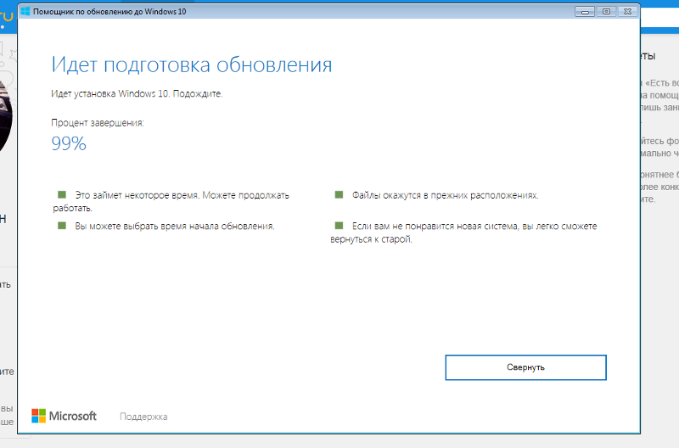Click text Вы можете выбрать время начала обновления
Viewport: 679px width, 448px height.
click(x=175, y=226)
